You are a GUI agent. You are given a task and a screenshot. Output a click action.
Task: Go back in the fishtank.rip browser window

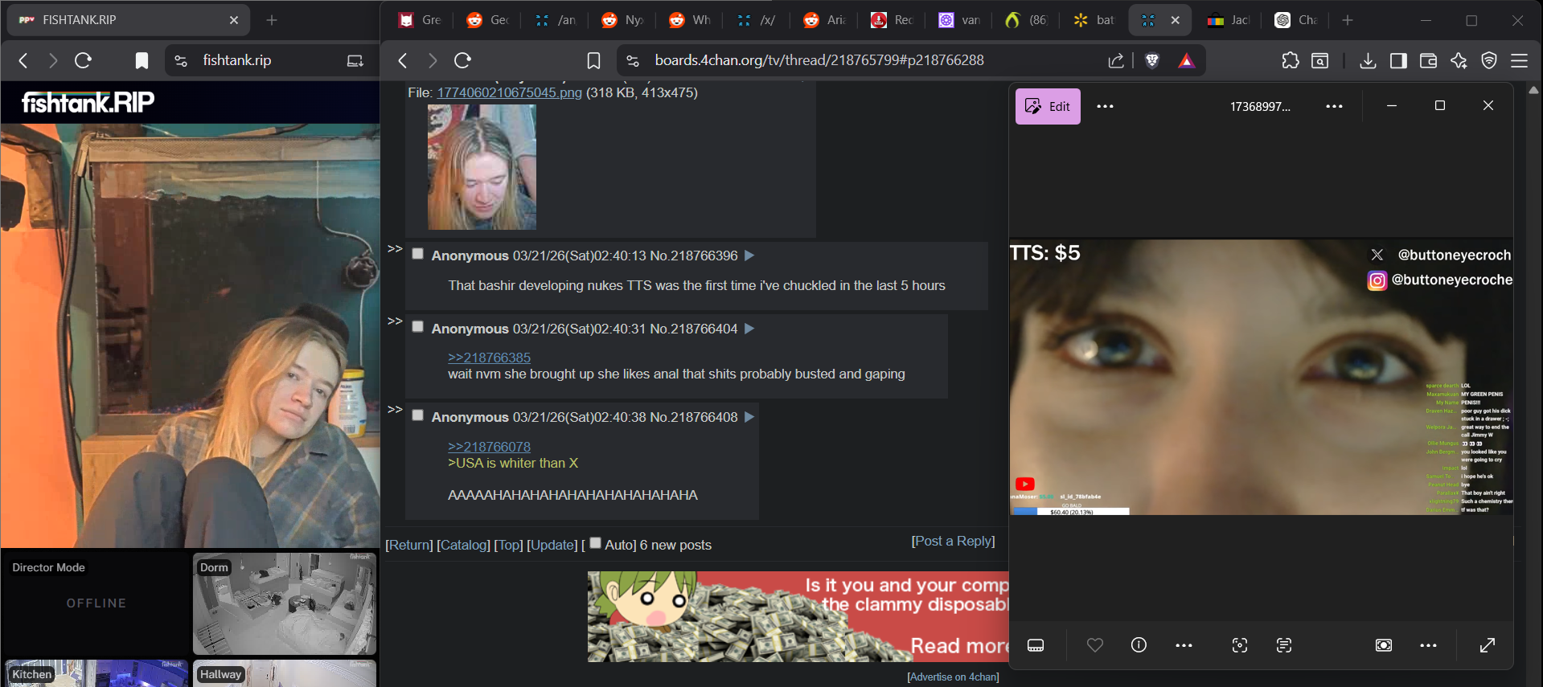23,60
